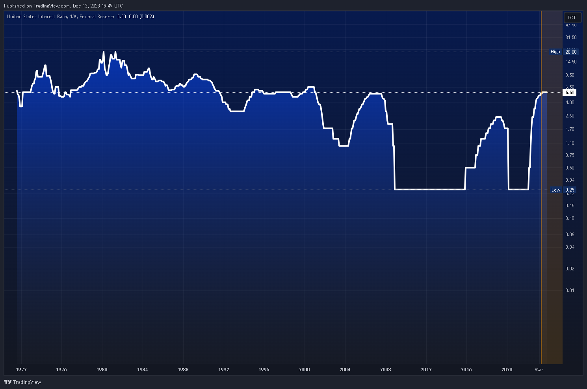Click the 0.02 price axis label
Screen dimensions: 587x389
570,269
